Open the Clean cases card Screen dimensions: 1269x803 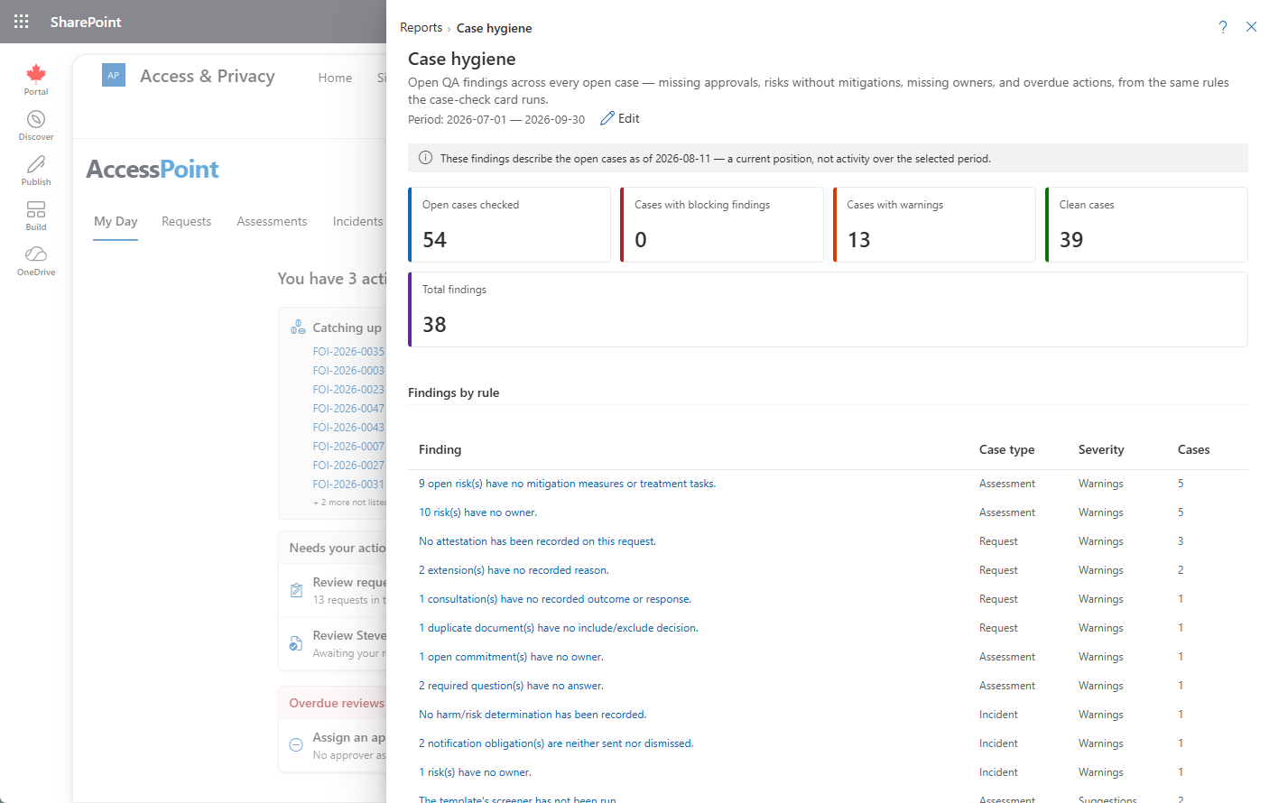click(1146, 225)
